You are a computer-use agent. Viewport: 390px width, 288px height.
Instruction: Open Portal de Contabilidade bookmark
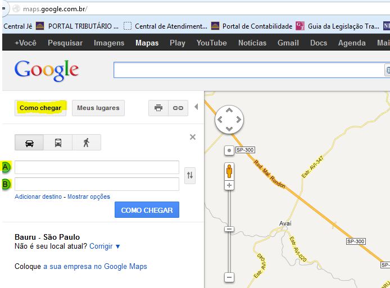[252, 26]
